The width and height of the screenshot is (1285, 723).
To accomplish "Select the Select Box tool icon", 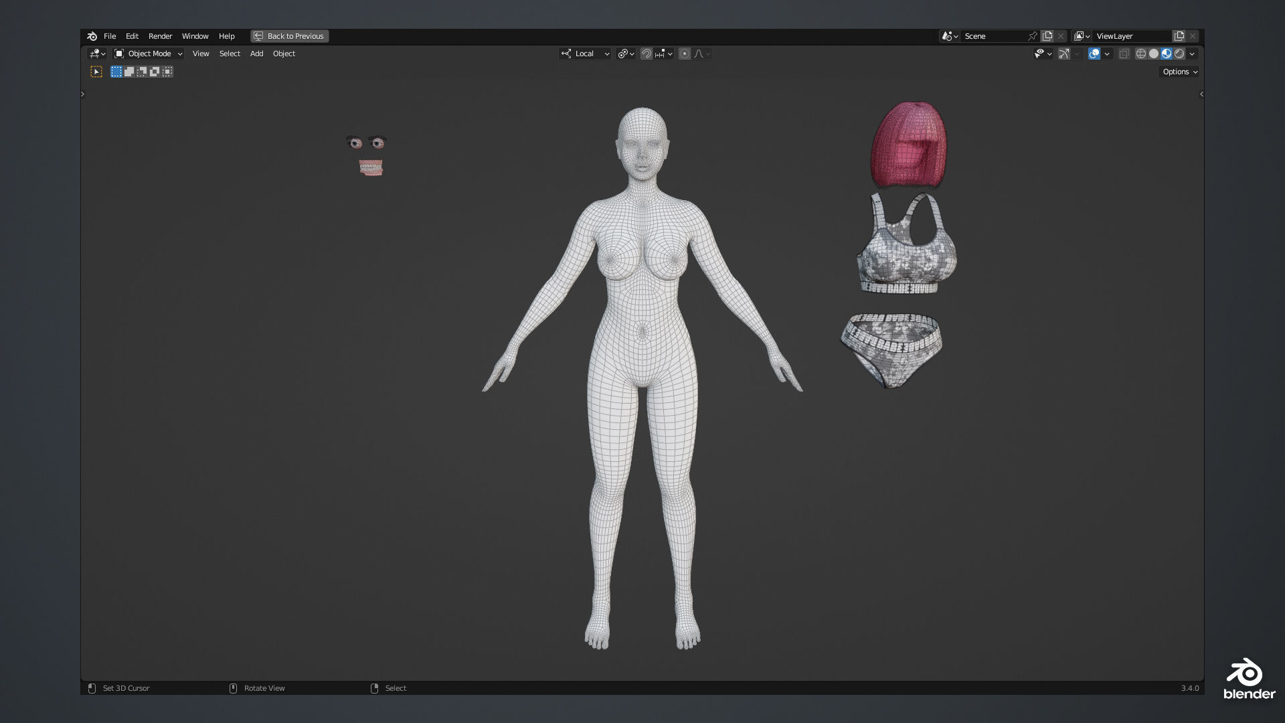I will click(96, 72).
